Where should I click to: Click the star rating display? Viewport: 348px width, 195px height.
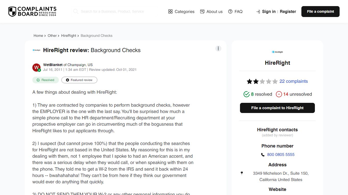tap(262, 82)
